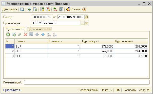Viewport: 153px width, 94px height.
Task: Select the EUR currency cell
Action: click(x=31, y=46)
